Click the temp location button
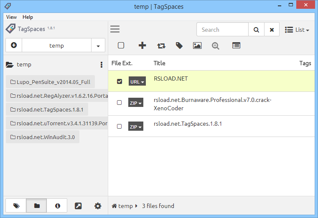 pos(56,45)
